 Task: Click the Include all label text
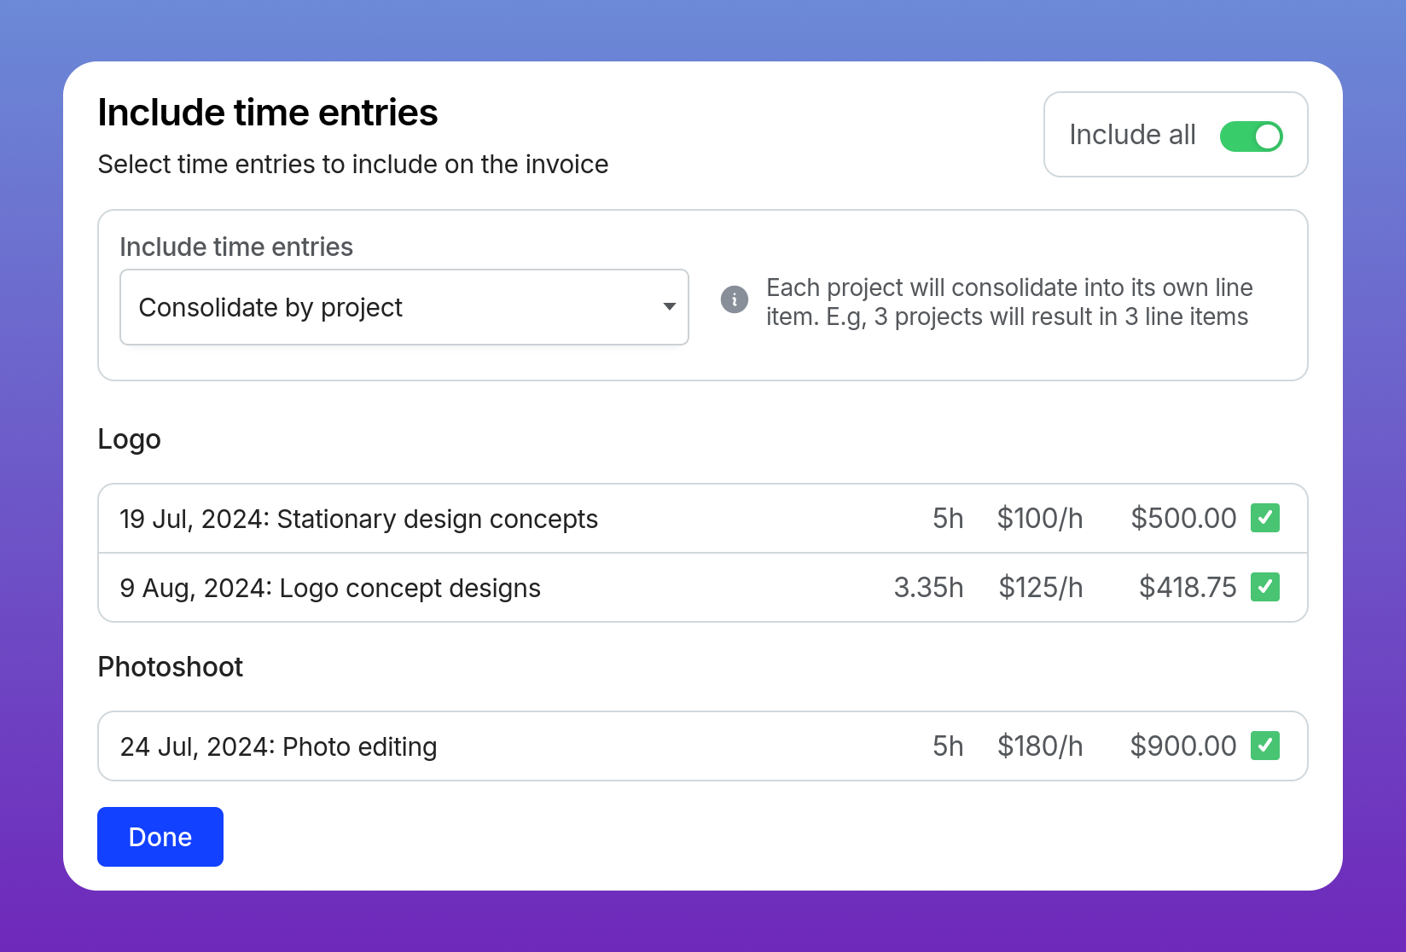pos(1132,135)
